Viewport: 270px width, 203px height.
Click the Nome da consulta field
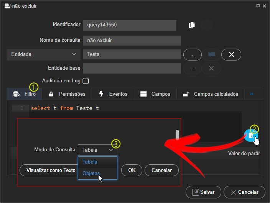point(132,41)
